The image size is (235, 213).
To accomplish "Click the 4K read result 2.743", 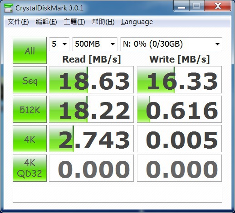I will click(91, 139).
